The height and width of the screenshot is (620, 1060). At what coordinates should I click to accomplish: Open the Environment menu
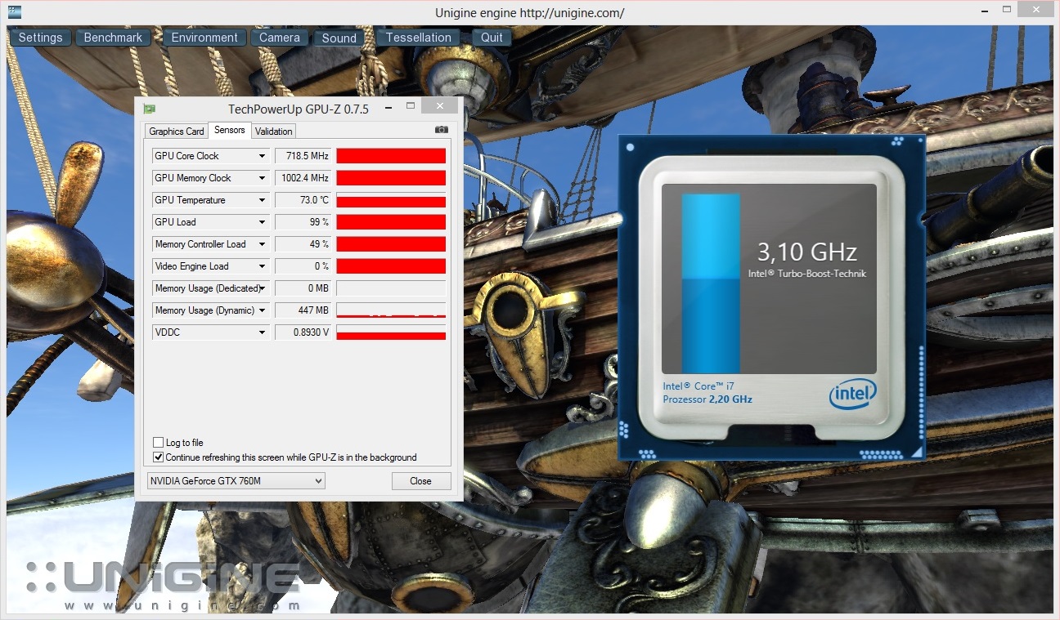pos(204,38)
